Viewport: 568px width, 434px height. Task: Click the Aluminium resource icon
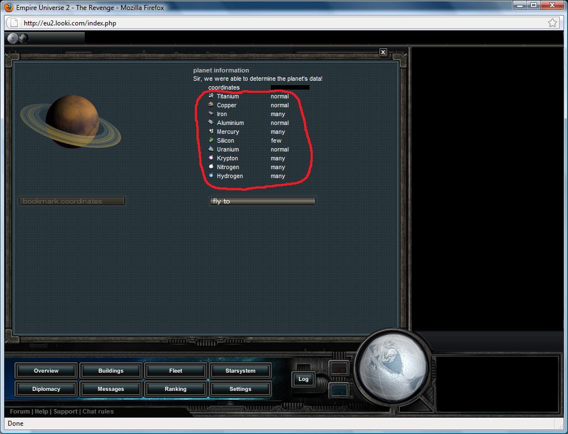point(211,122)
